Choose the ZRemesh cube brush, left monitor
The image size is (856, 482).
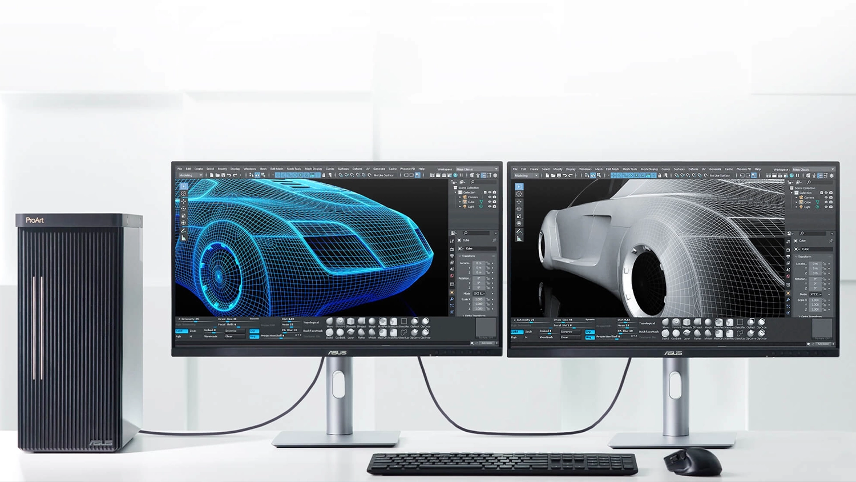[350, 322]
